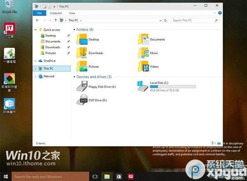Click the 49.8 GB free of 59.9 GB text
The image size is (247, 181).
tap(164, 90)
